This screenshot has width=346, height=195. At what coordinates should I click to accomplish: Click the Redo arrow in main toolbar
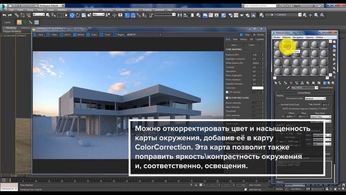pyautogui.click(x=10, y=15)
